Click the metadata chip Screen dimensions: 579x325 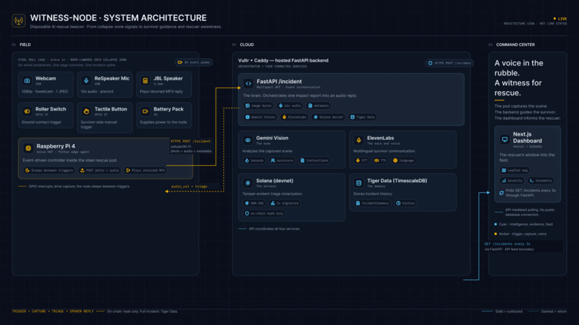(x=318, y=105)
